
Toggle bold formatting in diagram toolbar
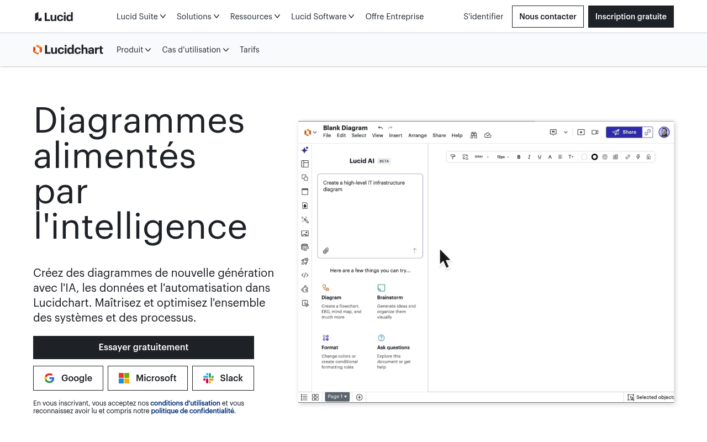pyautogui.click(x=519, y=157)
